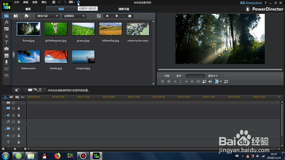Screen dimensions: 285x160
Task: Open the PiP Objects Room icon
Action: click(6, 29)
